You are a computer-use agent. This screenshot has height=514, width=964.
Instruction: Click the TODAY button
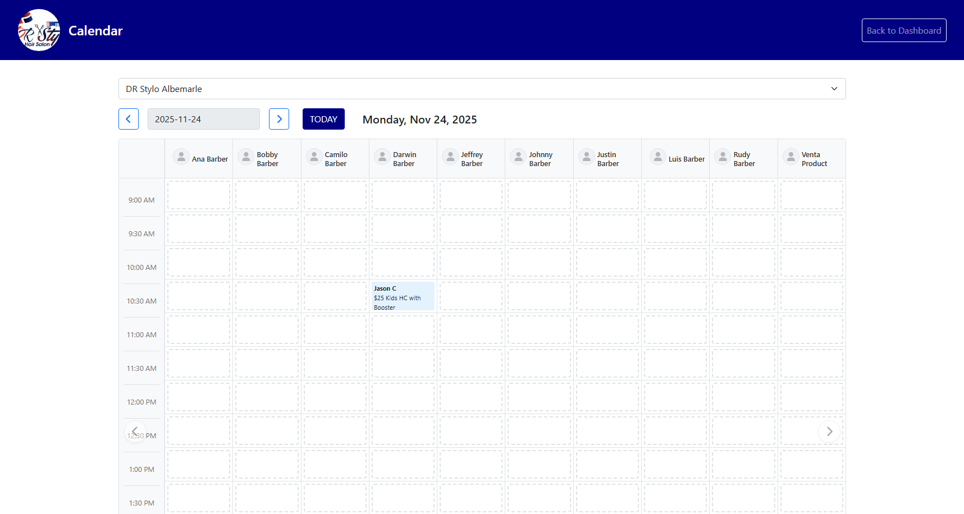tap(323, 119)
